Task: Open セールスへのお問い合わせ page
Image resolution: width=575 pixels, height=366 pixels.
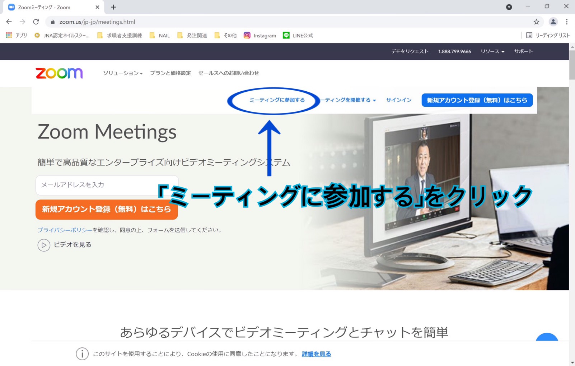Action: coord(229,73)
